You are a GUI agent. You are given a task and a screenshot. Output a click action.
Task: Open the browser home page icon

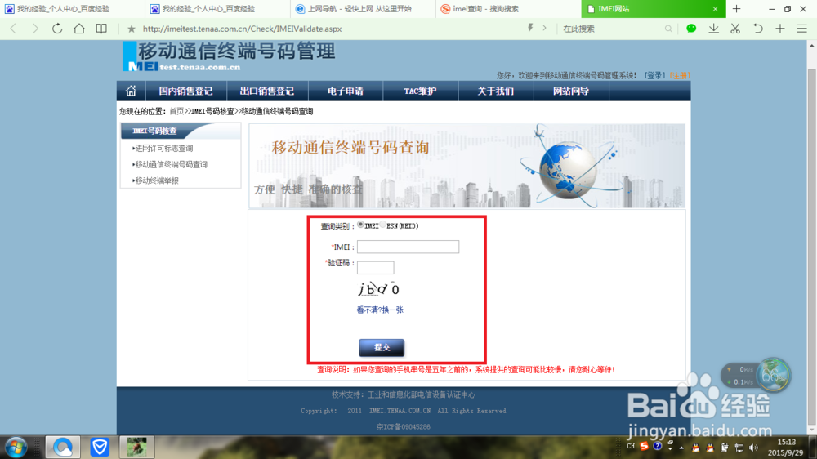[x=79, y=29]
